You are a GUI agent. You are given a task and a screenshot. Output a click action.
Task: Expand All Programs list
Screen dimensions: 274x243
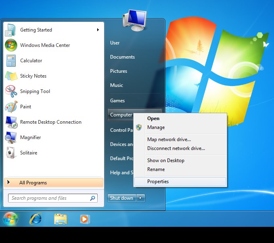[x=54, y=183]
